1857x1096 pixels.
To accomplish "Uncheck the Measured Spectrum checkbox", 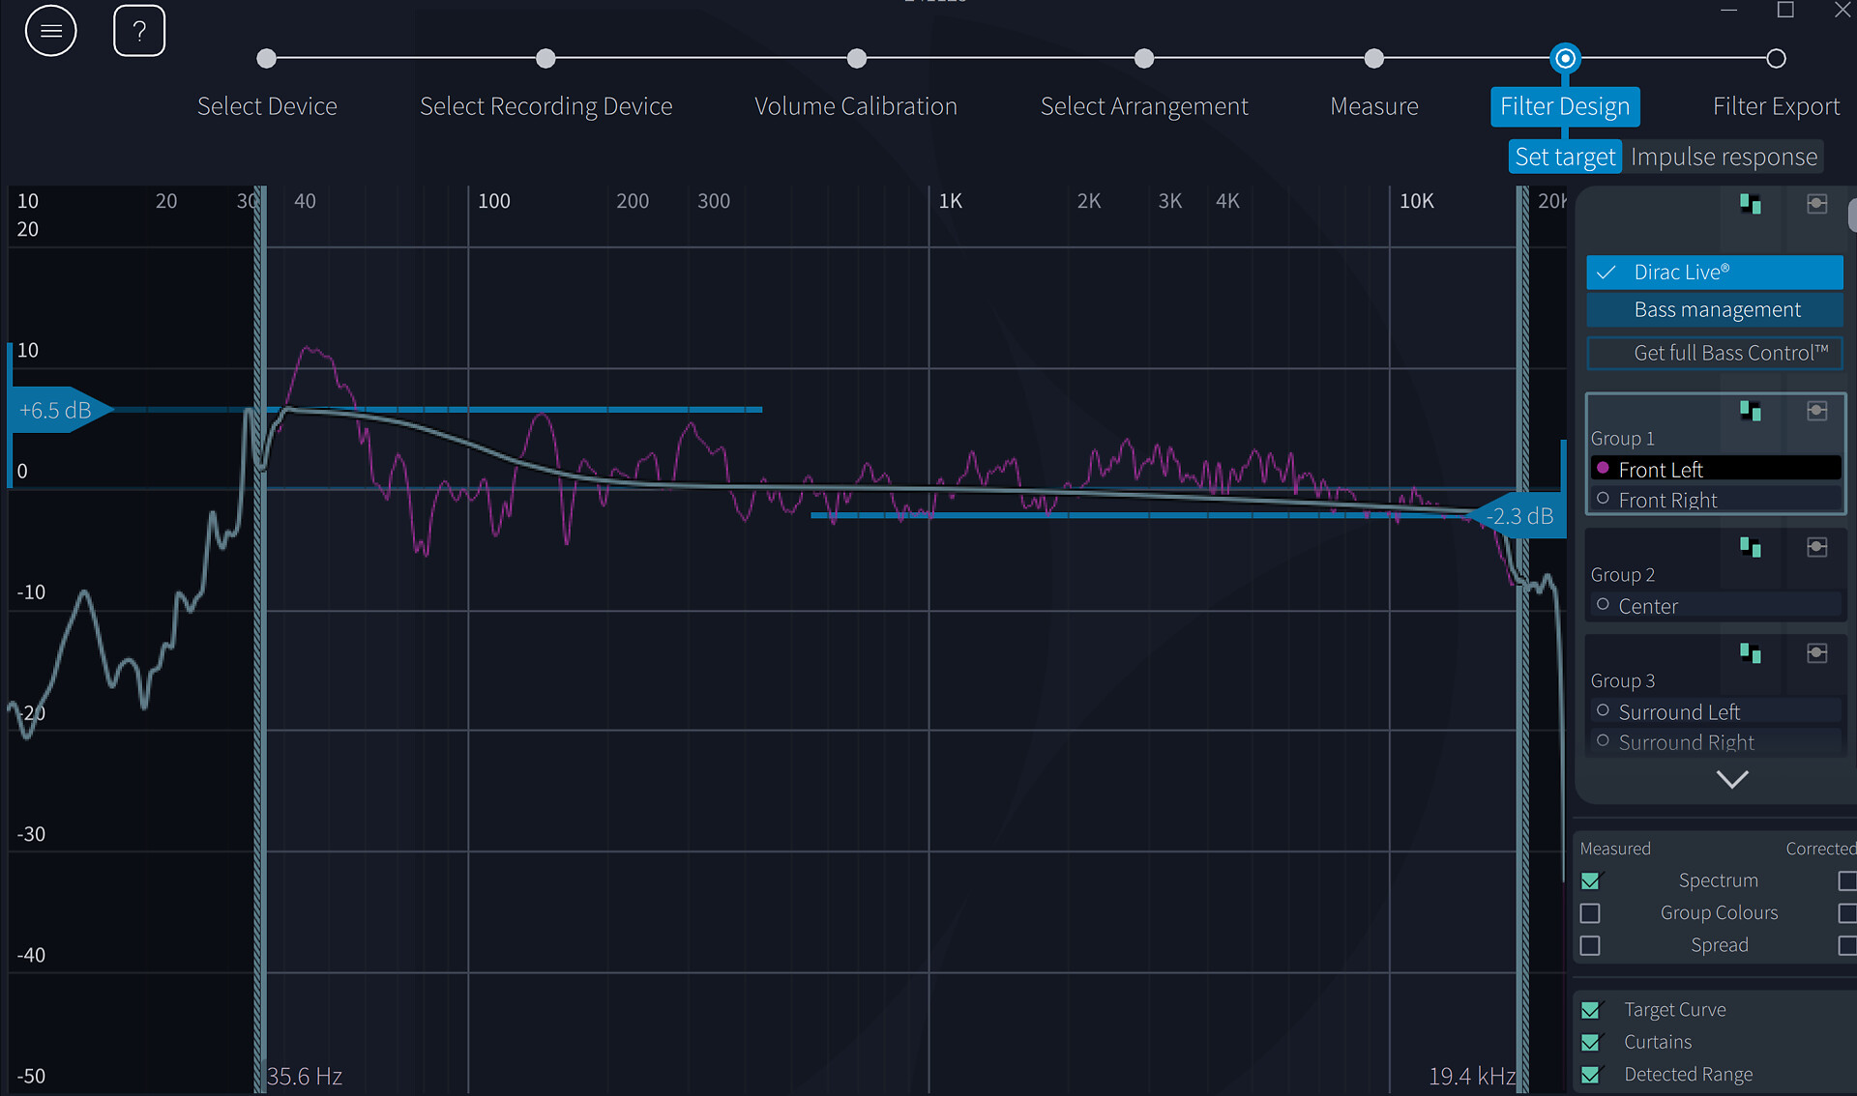I will point(1590,880).
